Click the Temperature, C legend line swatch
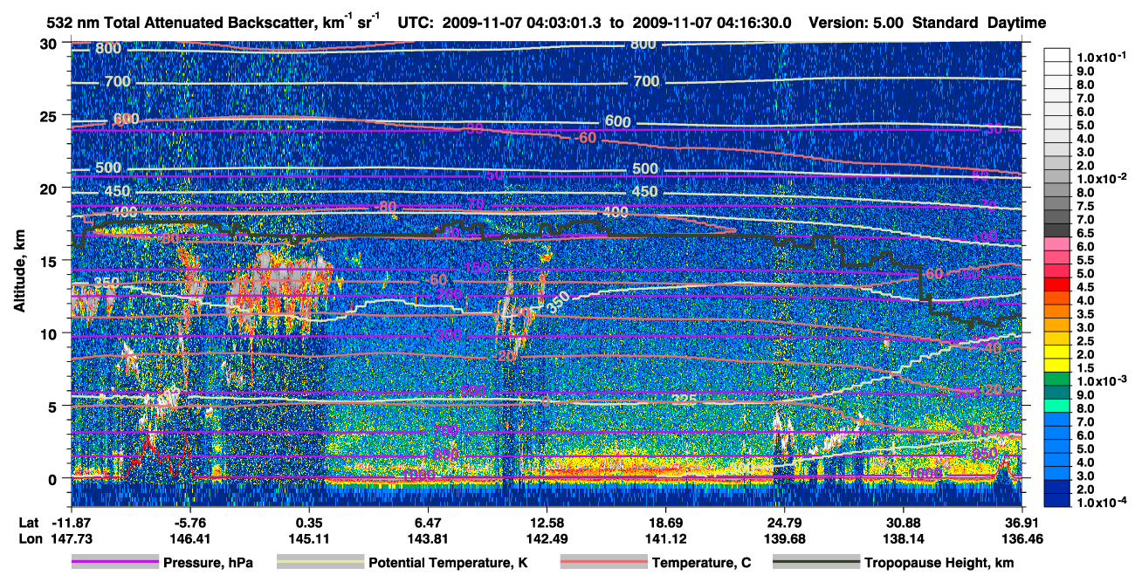The image size is (1135, 582). click(x=603, y=563)
